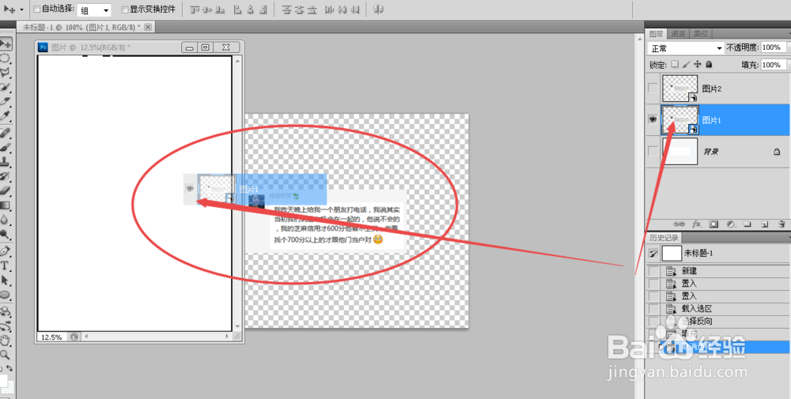Click the distribute top edges icon
The width and height of the screenshot is (791, 399).
pos(286,9)
